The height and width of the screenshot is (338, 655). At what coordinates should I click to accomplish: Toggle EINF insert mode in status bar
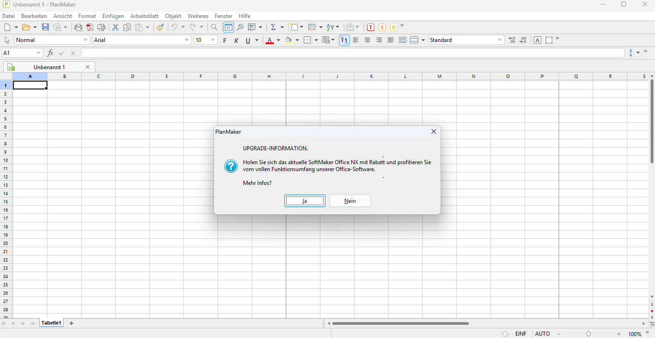coord(521,334)
